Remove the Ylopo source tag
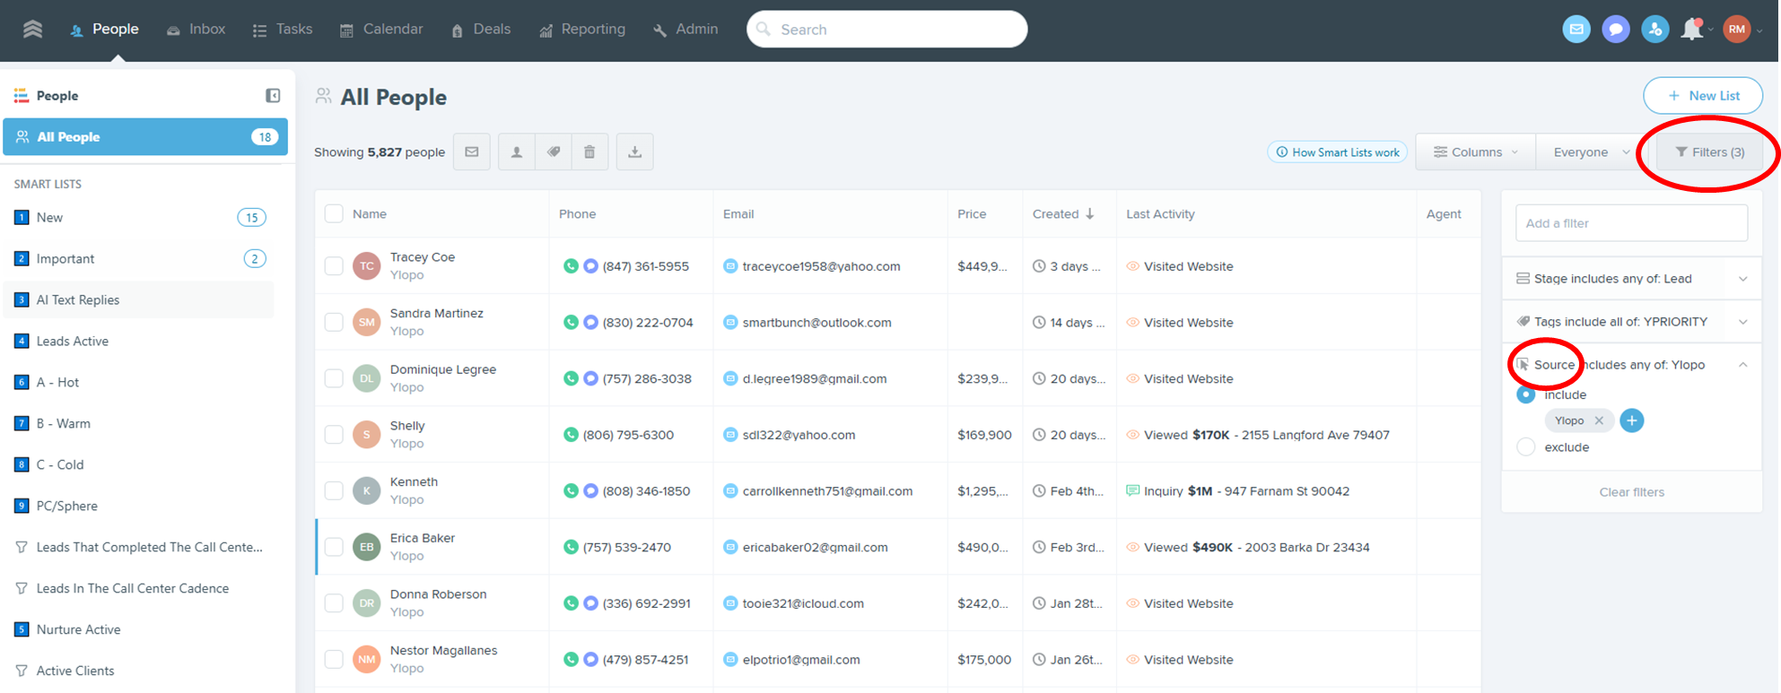 coord(1599,420)
